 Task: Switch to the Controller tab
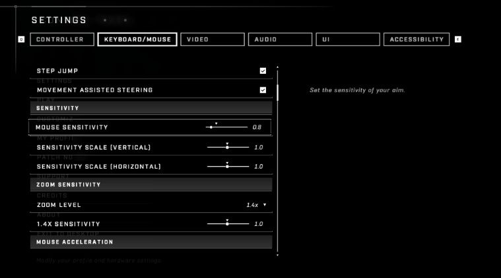60,40
